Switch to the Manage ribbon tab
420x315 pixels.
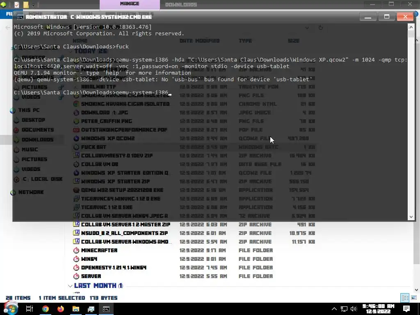[130, 4]
